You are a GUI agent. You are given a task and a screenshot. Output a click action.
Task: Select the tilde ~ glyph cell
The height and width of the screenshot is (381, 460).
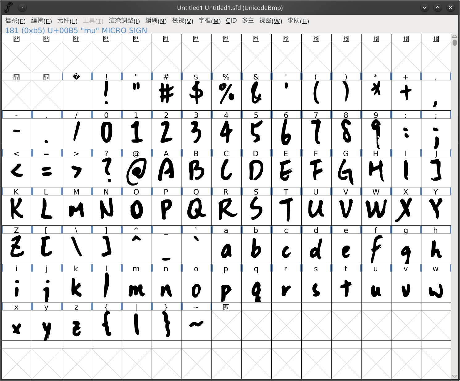196,325
